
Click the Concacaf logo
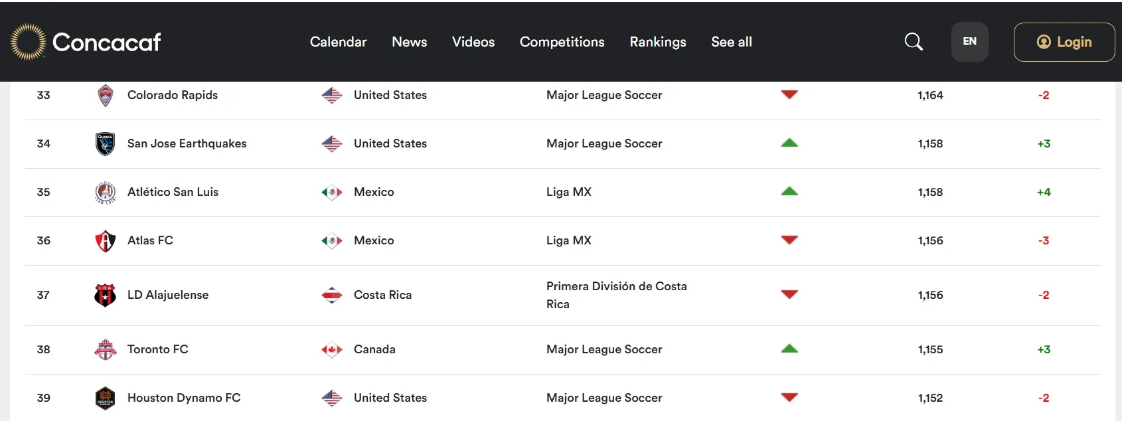(x=85, y=42)
